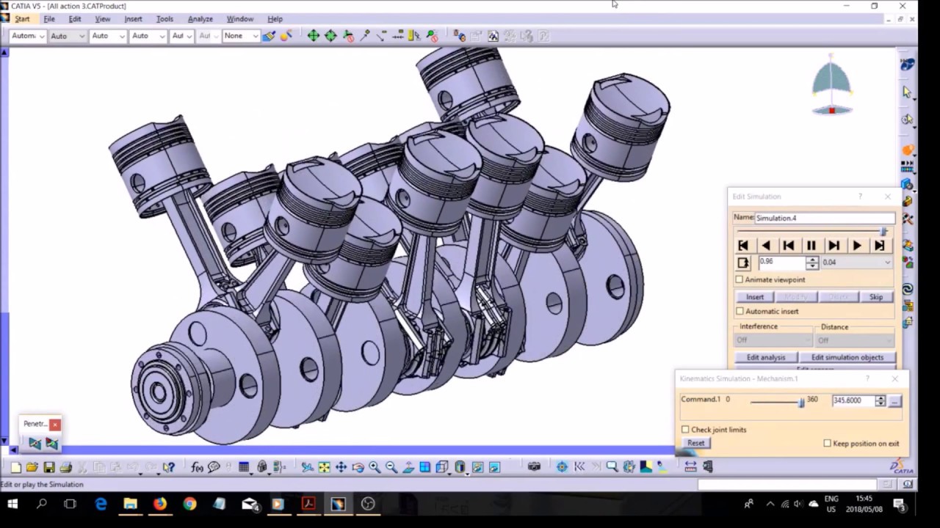
Task: Click the Edit analysis button
Action: coord(766,357)
